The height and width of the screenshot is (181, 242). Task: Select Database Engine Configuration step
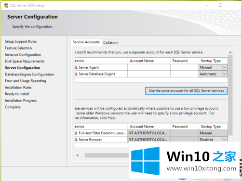(29, 74)
